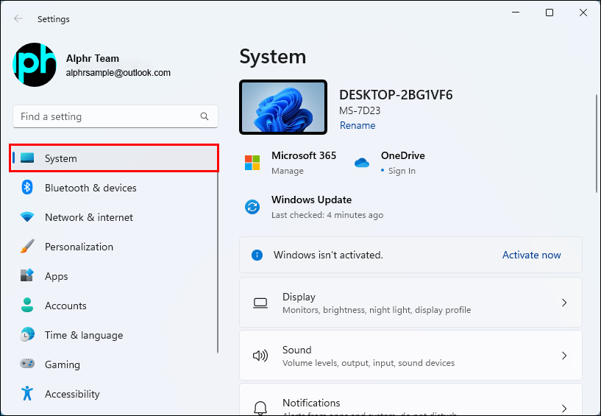Viewport: 601px width, 416px height.
Task: Click the Display laptop icon
Action: (260, 303)
